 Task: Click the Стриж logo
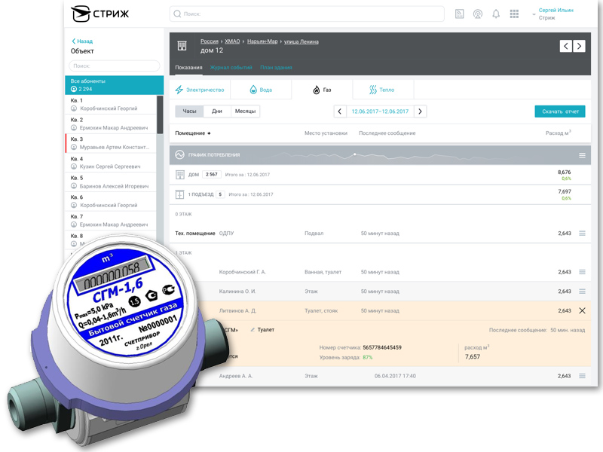click(100, 14)
